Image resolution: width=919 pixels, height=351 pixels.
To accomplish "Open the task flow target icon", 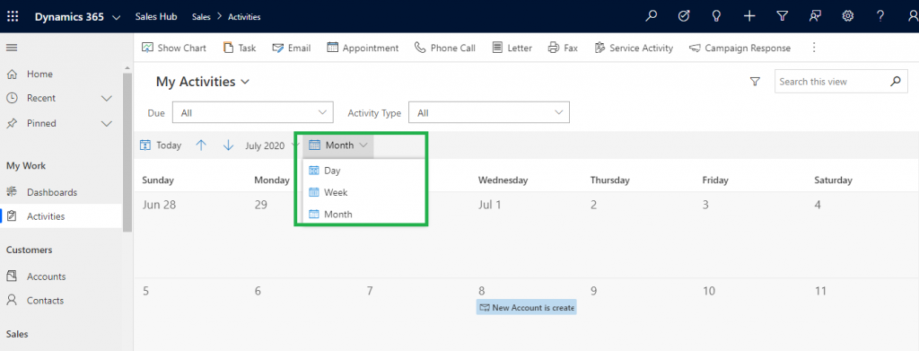I will click(x=683, y=16).
